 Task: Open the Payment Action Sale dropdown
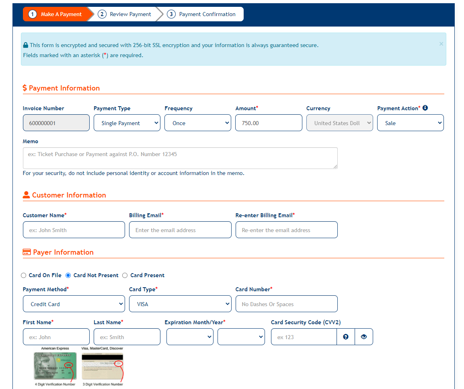[x=410, y=123]
